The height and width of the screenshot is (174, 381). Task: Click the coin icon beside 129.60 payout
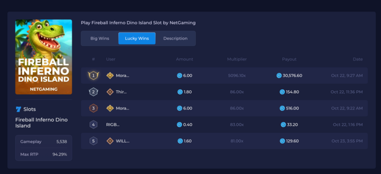pos(282,141)
